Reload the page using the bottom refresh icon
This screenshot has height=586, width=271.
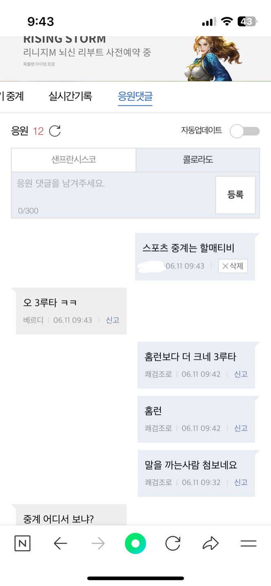[173, 543]
